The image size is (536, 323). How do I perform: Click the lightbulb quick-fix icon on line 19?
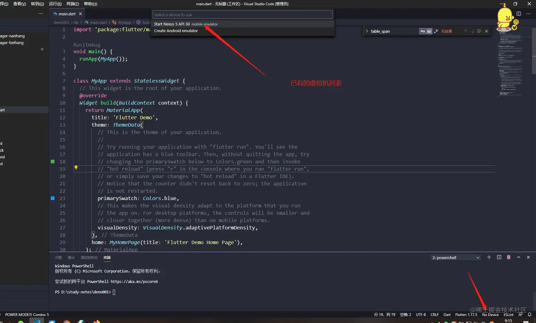76,168
